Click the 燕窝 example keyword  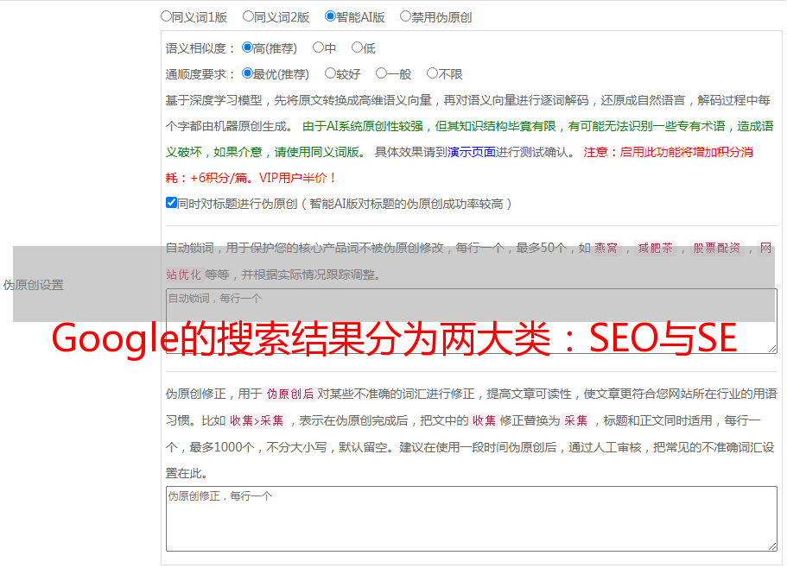pyautogui.click(x=606, y=248)
